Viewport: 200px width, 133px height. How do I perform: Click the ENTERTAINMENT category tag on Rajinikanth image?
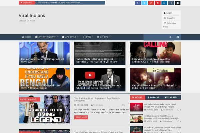(29, 99)
